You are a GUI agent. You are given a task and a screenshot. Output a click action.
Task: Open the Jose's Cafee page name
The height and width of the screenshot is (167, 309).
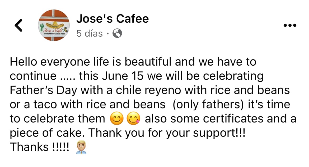tap(113, 19)
